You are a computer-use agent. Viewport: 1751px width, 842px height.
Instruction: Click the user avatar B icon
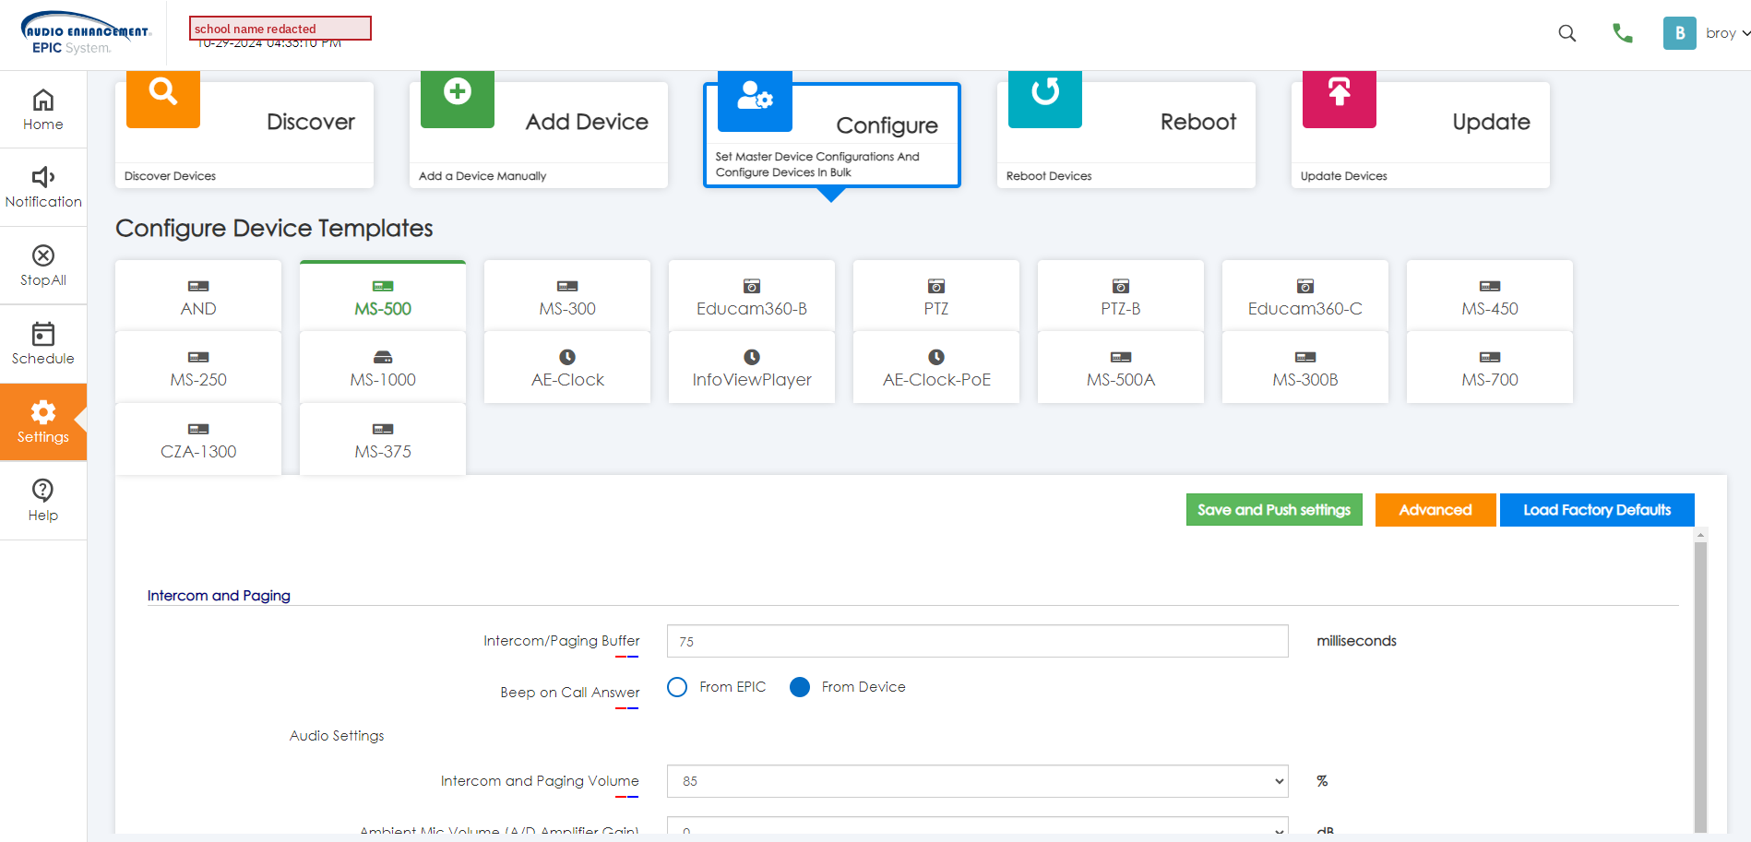pyautogui.click(x=1679, y=33)
